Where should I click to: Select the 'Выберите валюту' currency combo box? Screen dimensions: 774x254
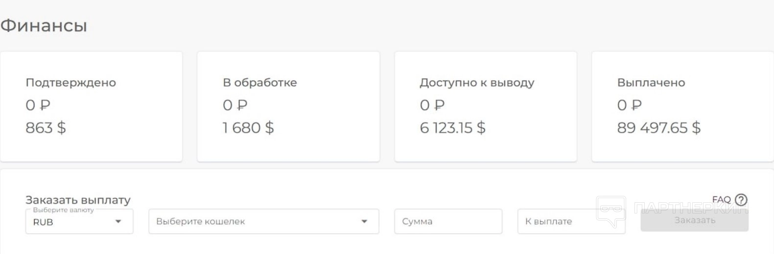click(79, 221)
